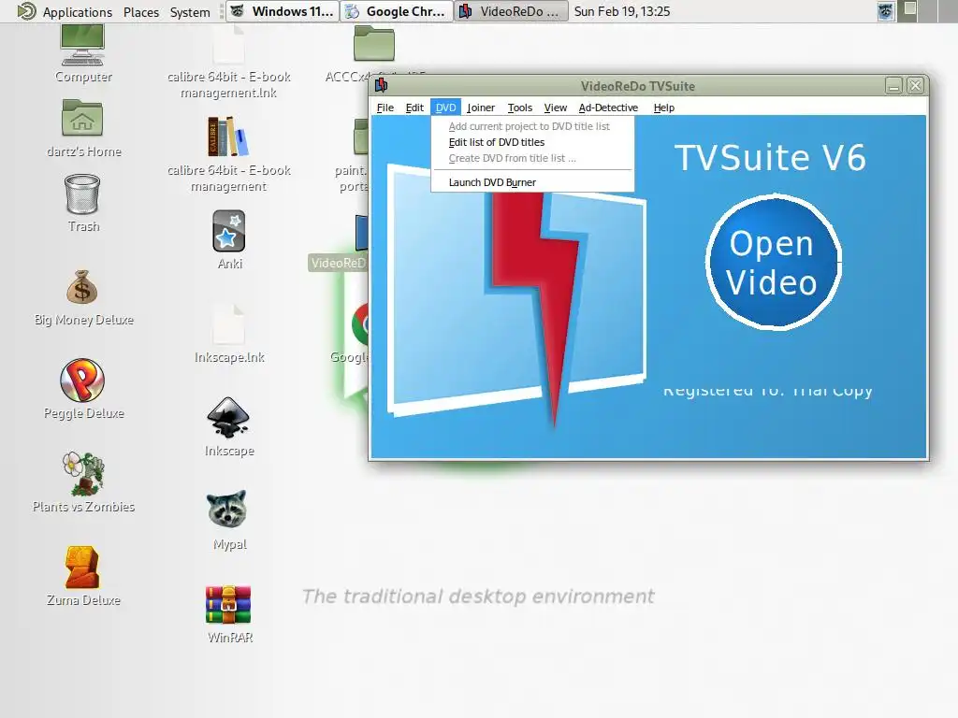The width and height of the screenshot is (958, 718).
Task: Launch Mypal raccoon icon
Action: click(x=227, y=509)
